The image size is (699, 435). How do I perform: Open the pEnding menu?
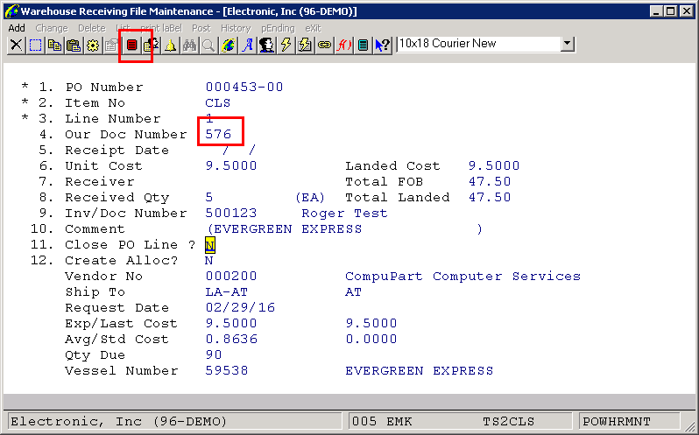tap(278, 28)
